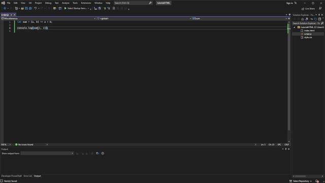Open the Edit menu

pyautogui.click(x=16, y=3)
